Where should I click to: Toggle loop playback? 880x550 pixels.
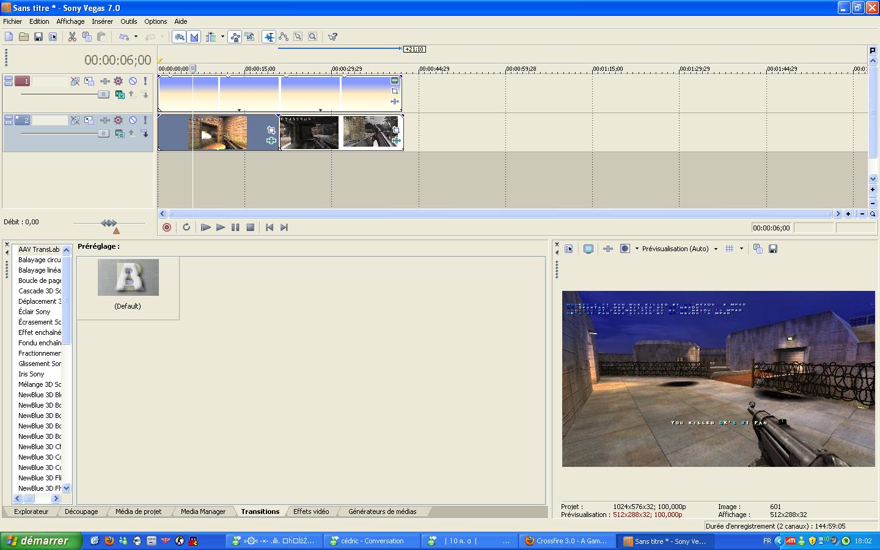(186, 227)
